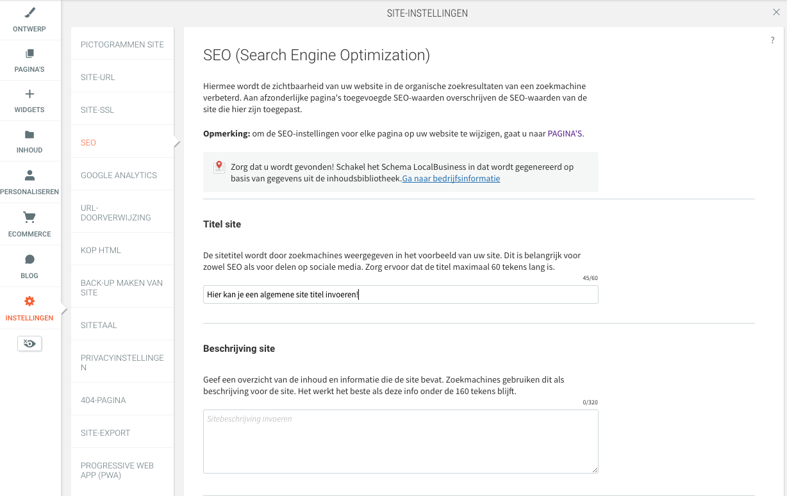Click the PAGINA'S link in the note
The width and height of the screenshot is (787, 496).
tap(565, 134)
